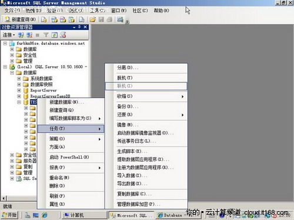The image size is (294, 220).
Task: Select the furbkn88ze.database.windows.net server node
Action: click(x=51, y=43)
